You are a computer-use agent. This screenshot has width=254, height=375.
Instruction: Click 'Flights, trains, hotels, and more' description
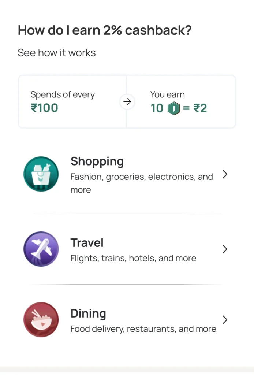click(x=133, y=259)
